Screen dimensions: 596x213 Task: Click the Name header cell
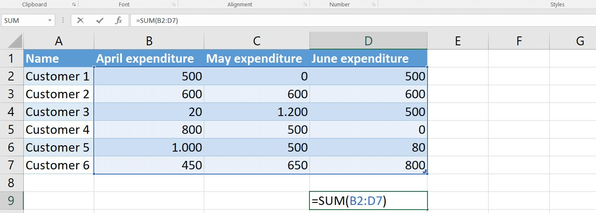coord(59,58)
